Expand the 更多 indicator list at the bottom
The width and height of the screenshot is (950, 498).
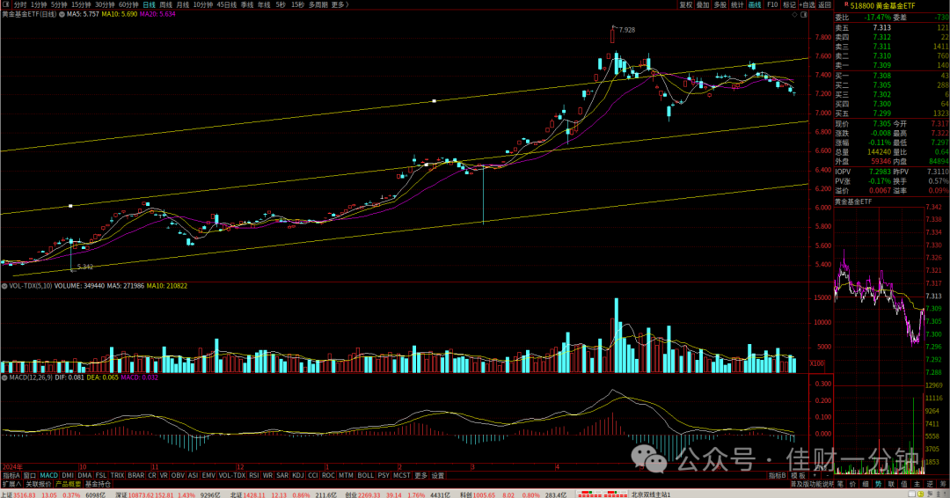[421, 476]
